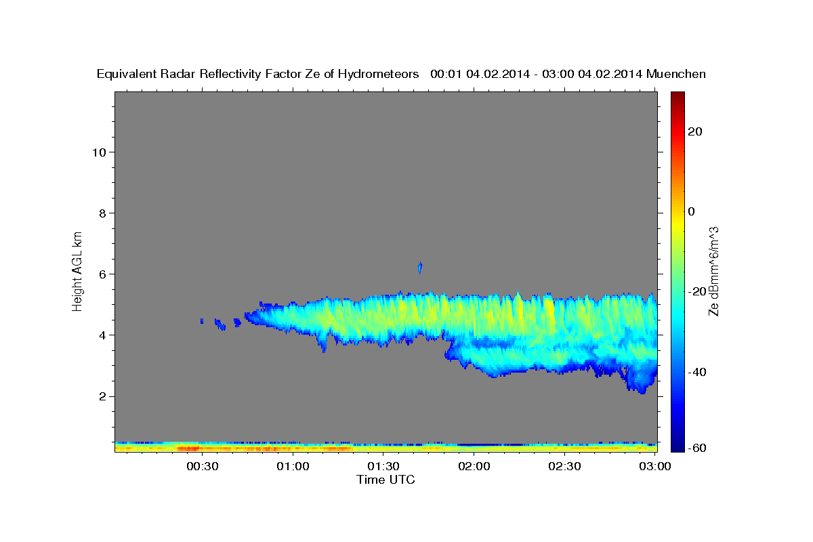813x542 pixels.
Task: Click the height tick label 6
Action: [x=103, y=274]
